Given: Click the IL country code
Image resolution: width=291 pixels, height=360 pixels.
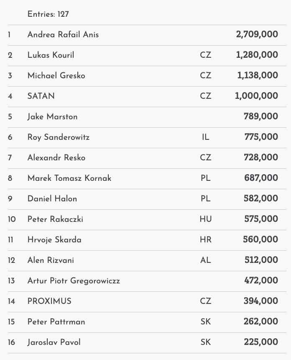Looking at the screenshot, I should coord(206,137).
